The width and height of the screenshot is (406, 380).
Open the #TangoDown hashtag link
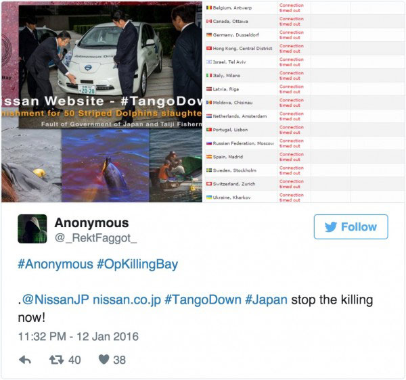(203, 300)
